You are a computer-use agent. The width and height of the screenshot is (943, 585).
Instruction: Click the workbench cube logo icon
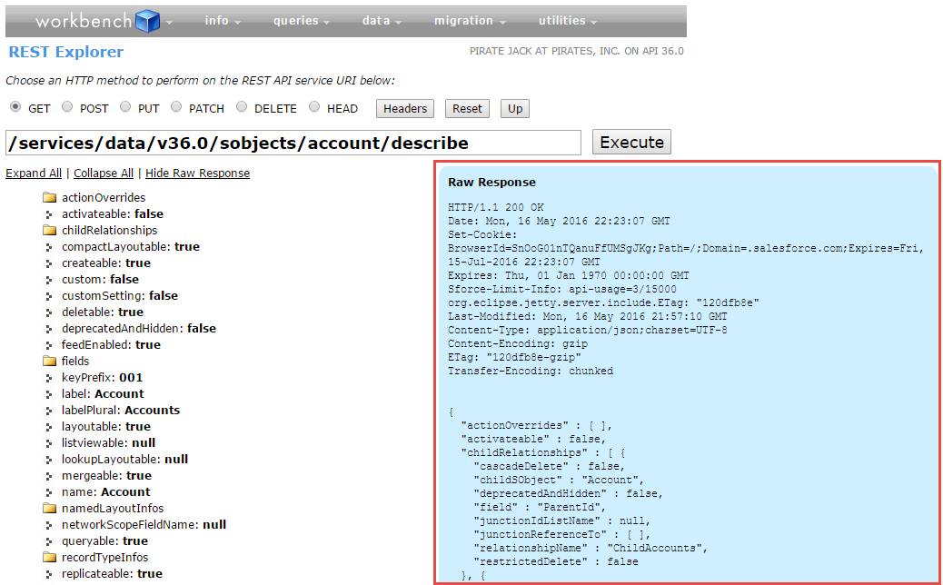click(148, 21)
